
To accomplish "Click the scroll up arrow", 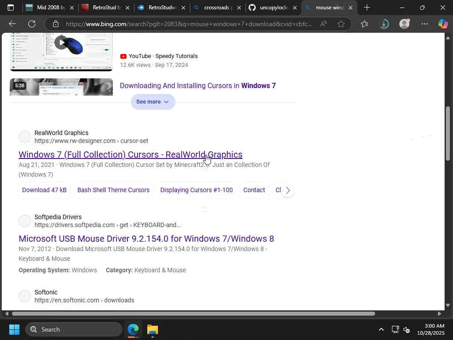I will (448, 38).
